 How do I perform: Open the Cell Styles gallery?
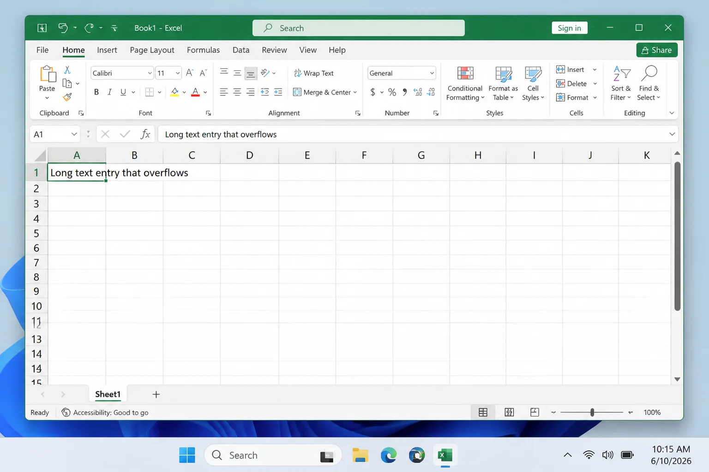coord(533,83)
